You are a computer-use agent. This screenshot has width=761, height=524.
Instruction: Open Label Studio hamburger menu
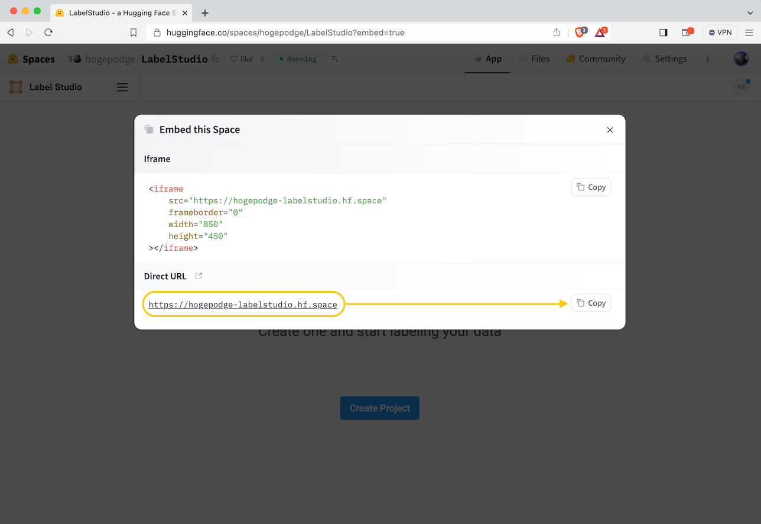coord(122,87)
